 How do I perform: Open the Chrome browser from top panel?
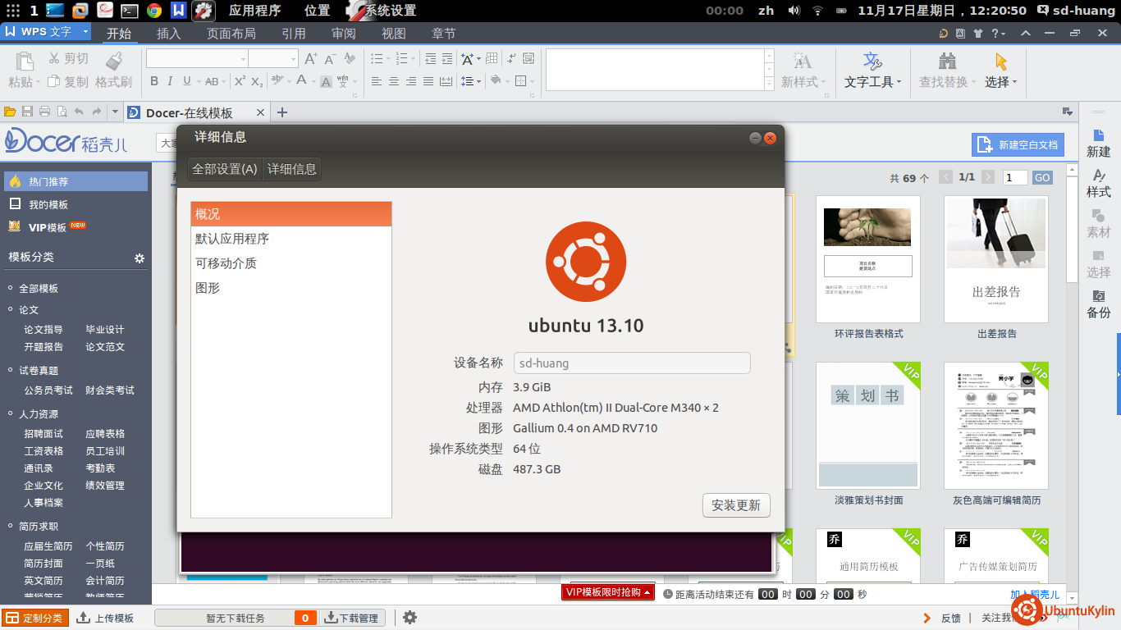click(x=153, y=11)
